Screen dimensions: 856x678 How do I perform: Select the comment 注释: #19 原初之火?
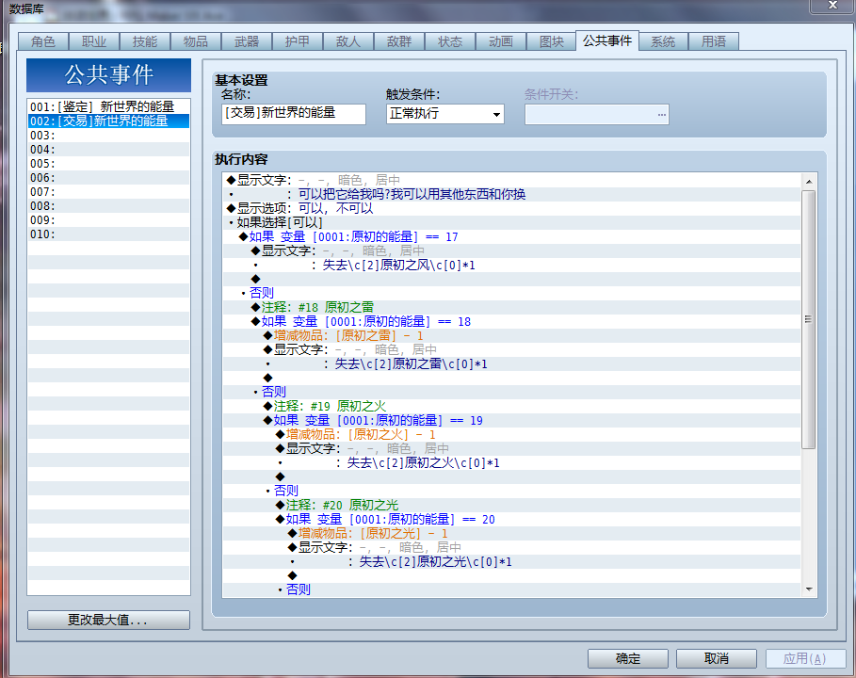[511, 406]
